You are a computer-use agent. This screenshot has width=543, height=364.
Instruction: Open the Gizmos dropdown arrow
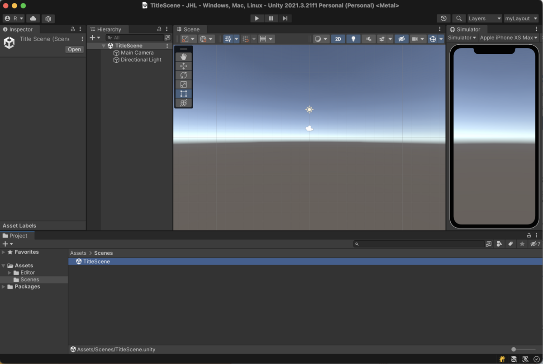[441, 39]
